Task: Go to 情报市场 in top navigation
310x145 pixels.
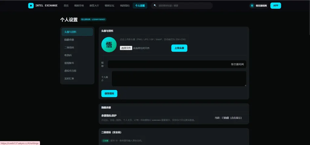Action: 79,5
